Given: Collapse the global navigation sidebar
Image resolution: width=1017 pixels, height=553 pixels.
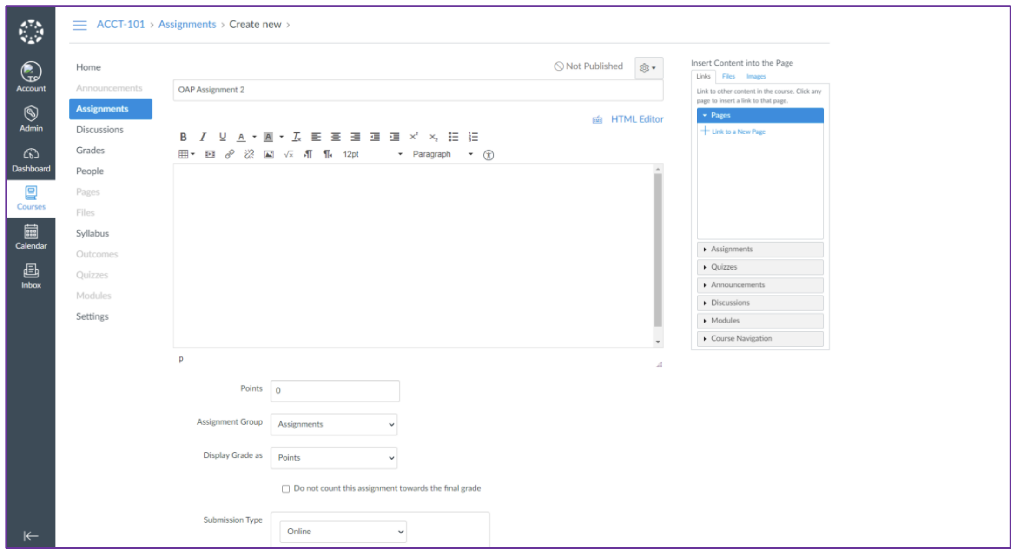Looking at the screenshot, I should coord(31,536).
